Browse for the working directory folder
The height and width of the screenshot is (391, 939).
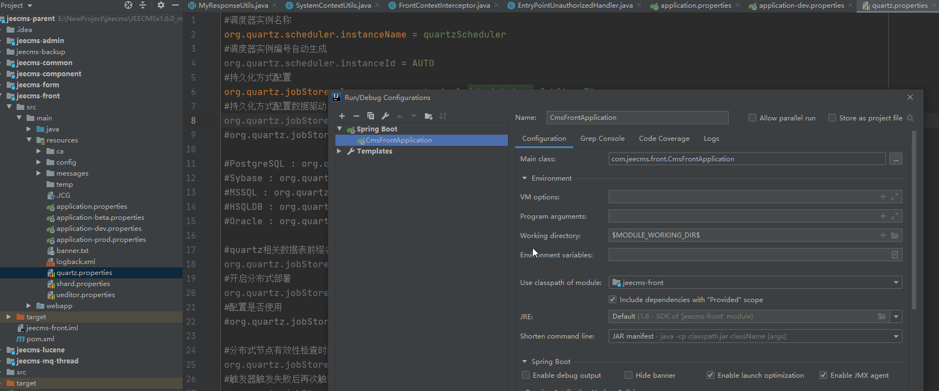coord(895,235)
